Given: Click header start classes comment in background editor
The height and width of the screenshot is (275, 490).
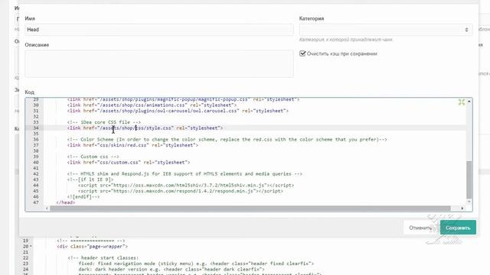Looking at the screenshot, I should (x=103, y=258).
